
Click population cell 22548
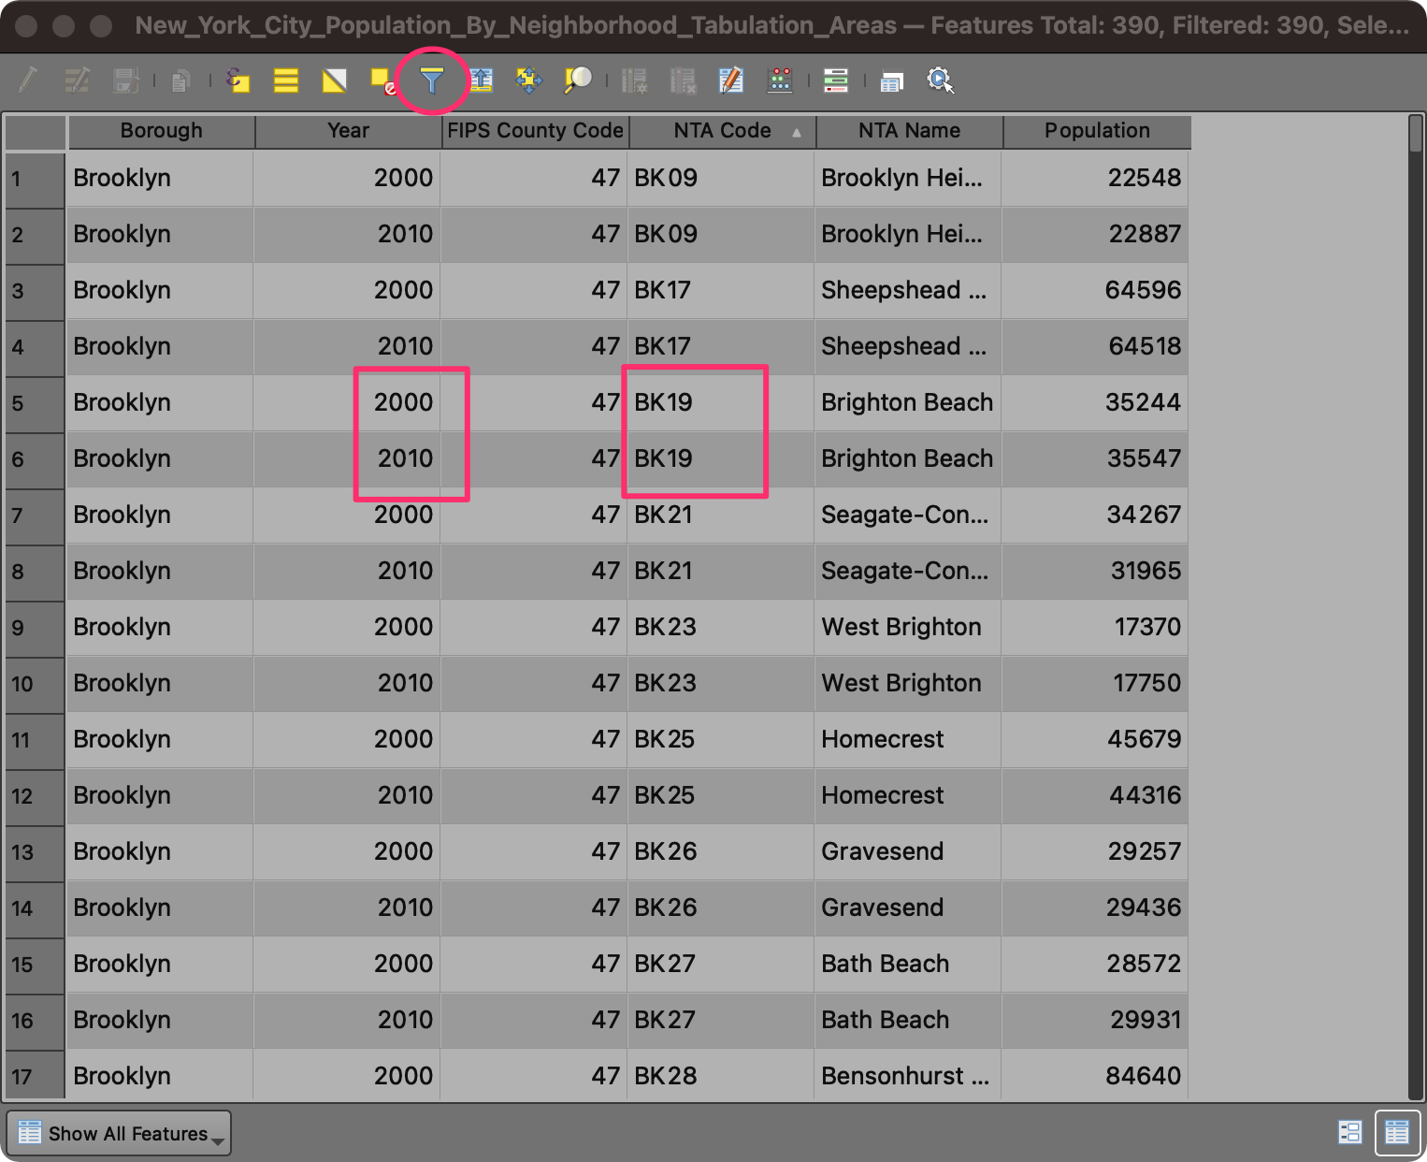pyautogui.click(x=1095, y=179)
